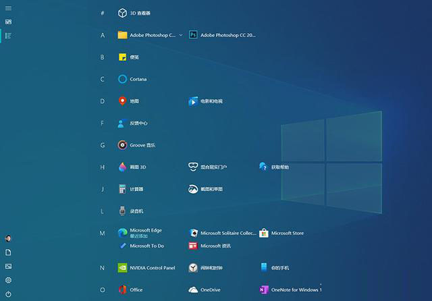The height and width of the screenshot is (301, 432).
Task: Launch Microsoft Edge
Action: tap(140, 233)
